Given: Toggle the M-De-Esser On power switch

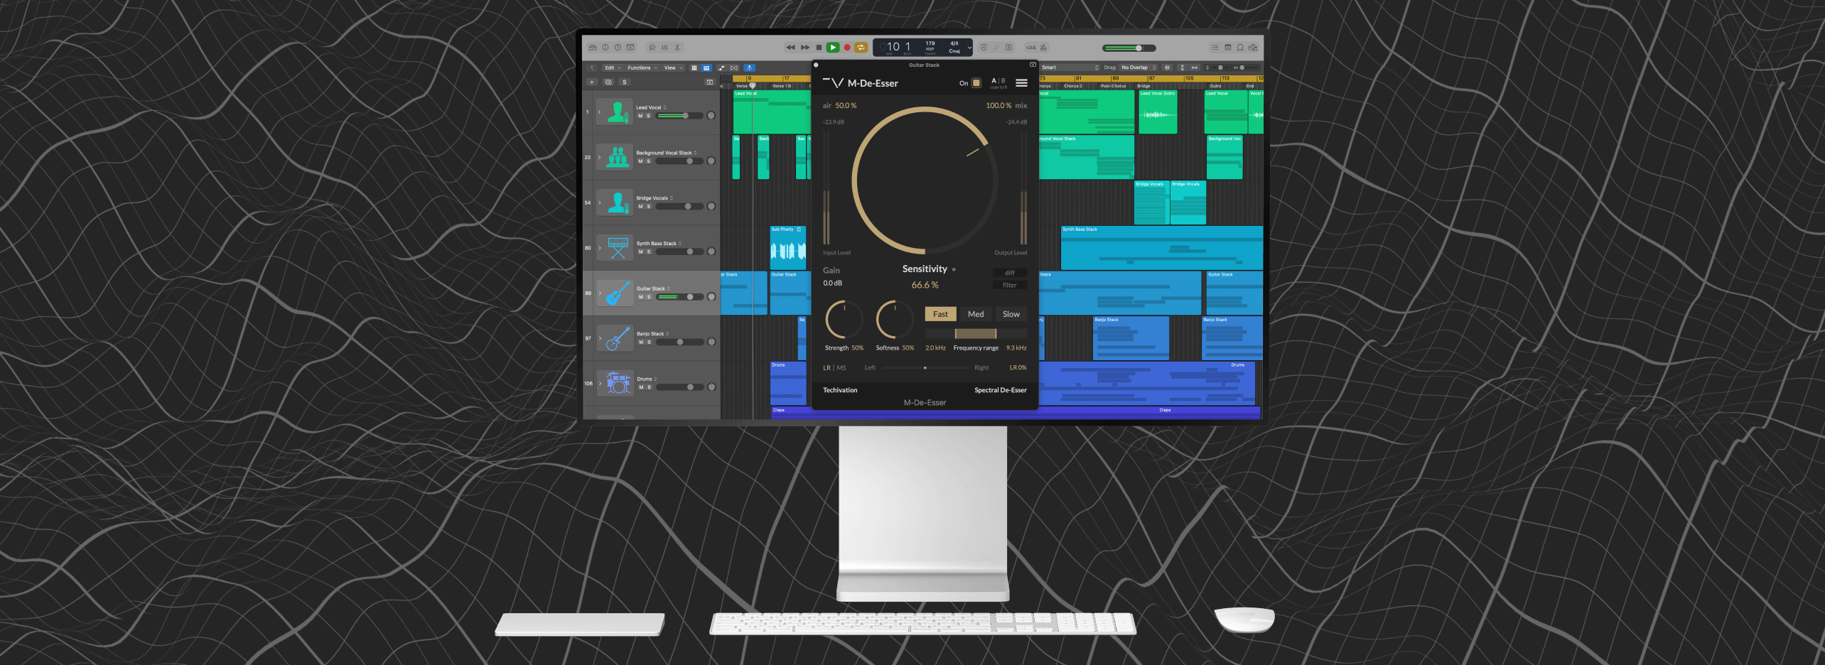Looking at the screenshot, I should click(976, 83).
